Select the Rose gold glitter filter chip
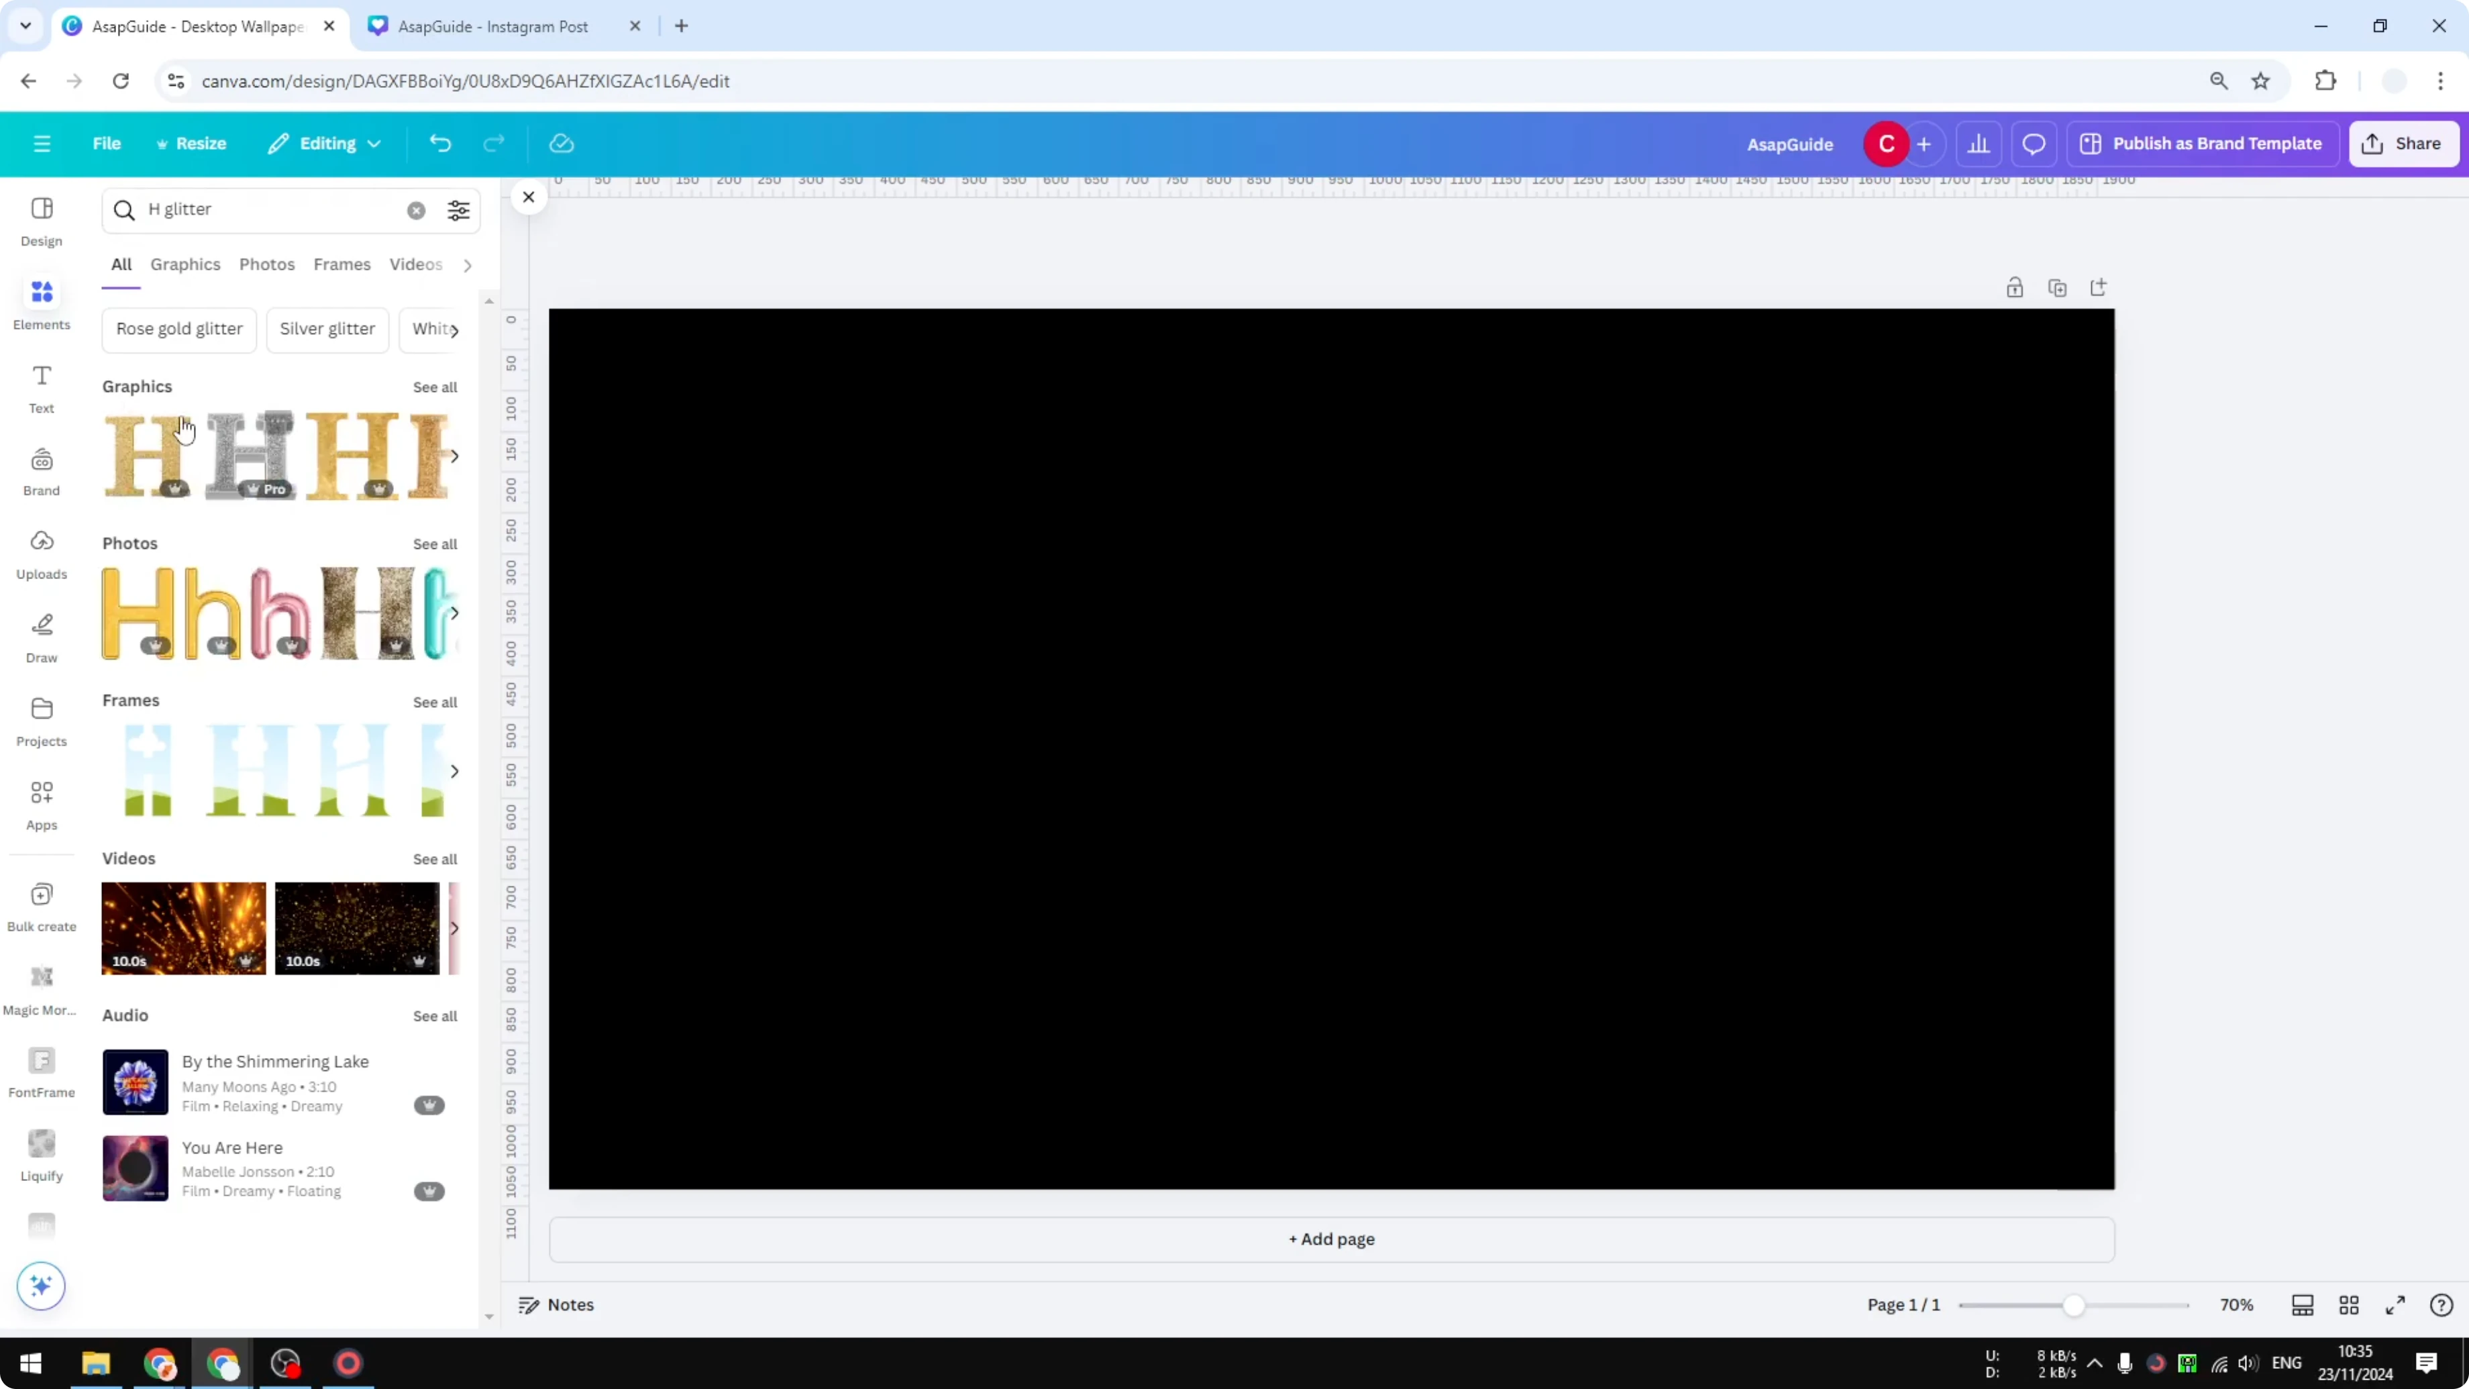Viewport: 2469px width, 1389px height. point(178,329)
